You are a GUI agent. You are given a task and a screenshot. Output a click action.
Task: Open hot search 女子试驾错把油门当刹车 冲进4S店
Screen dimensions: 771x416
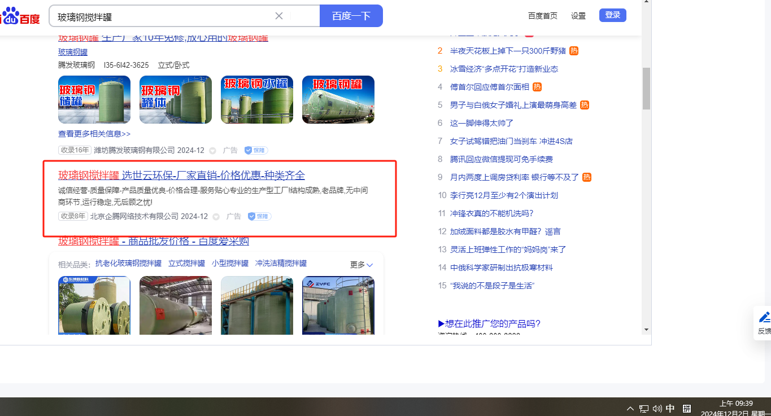511,141
